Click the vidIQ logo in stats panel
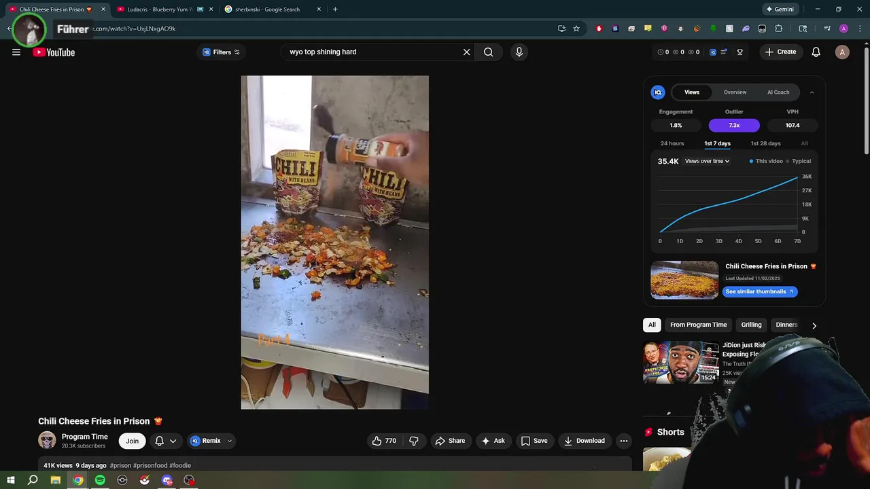The height and width of the screenshot is (489, 870). click(x=658, y=92)
